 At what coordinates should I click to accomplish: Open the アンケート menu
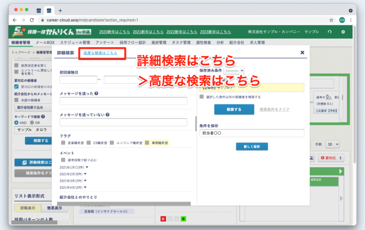pos(105,42)
